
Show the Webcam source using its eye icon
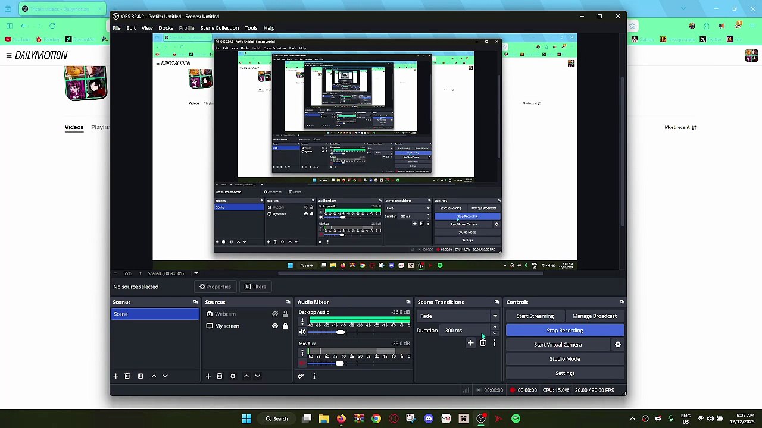coord(275,314)
